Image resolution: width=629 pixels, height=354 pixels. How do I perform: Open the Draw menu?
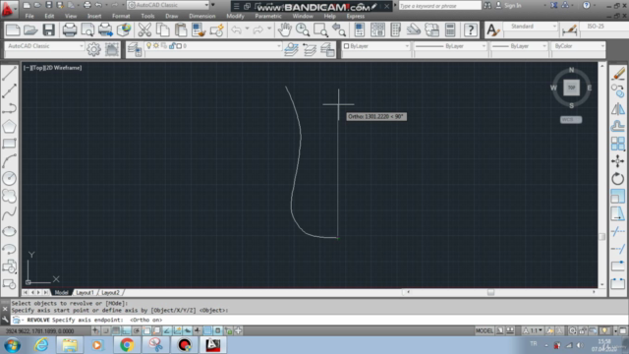(172, 16)
